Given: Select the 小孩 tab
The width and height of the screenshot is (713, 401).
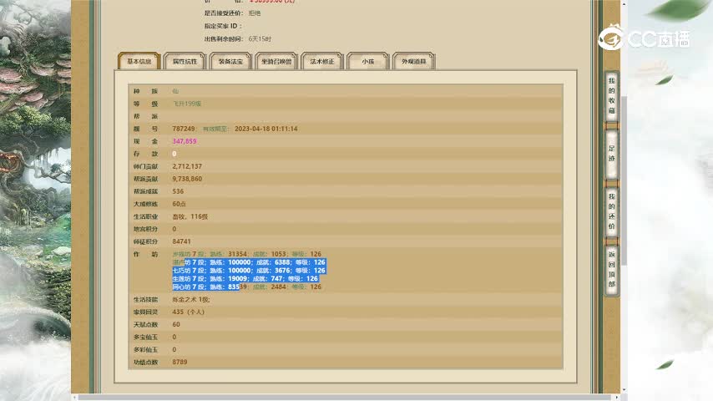Looking at the screenshot, I should point(367,62).
